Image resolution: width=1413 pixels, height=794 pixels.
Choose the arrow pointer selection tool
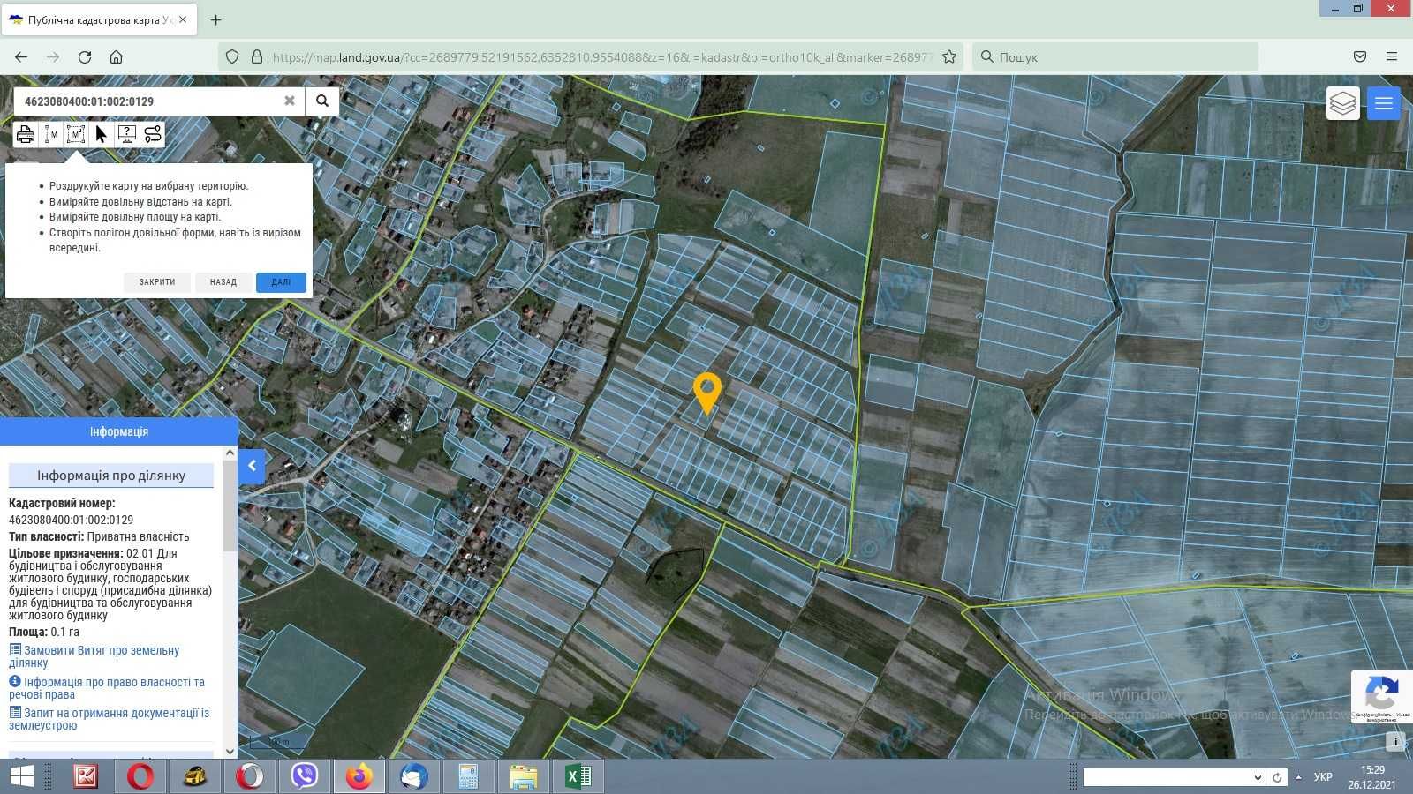coord(101,134)
